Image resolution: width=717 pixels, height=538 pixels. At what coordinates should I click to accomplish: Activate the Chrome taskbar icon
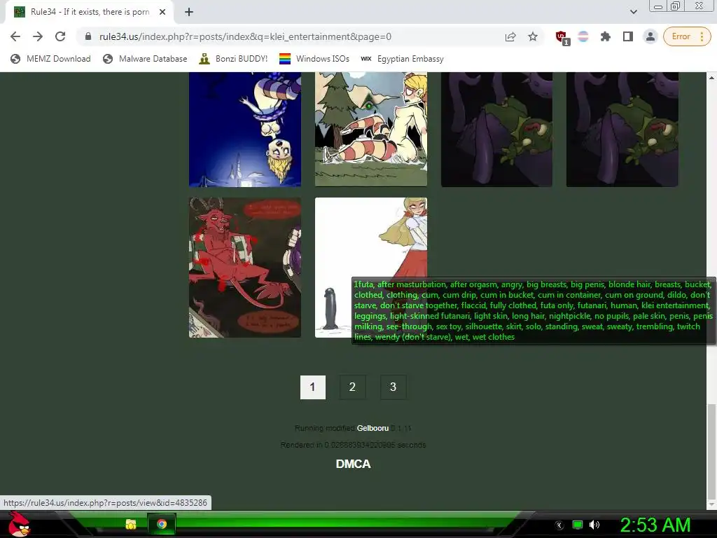click(x=162, y=524)
